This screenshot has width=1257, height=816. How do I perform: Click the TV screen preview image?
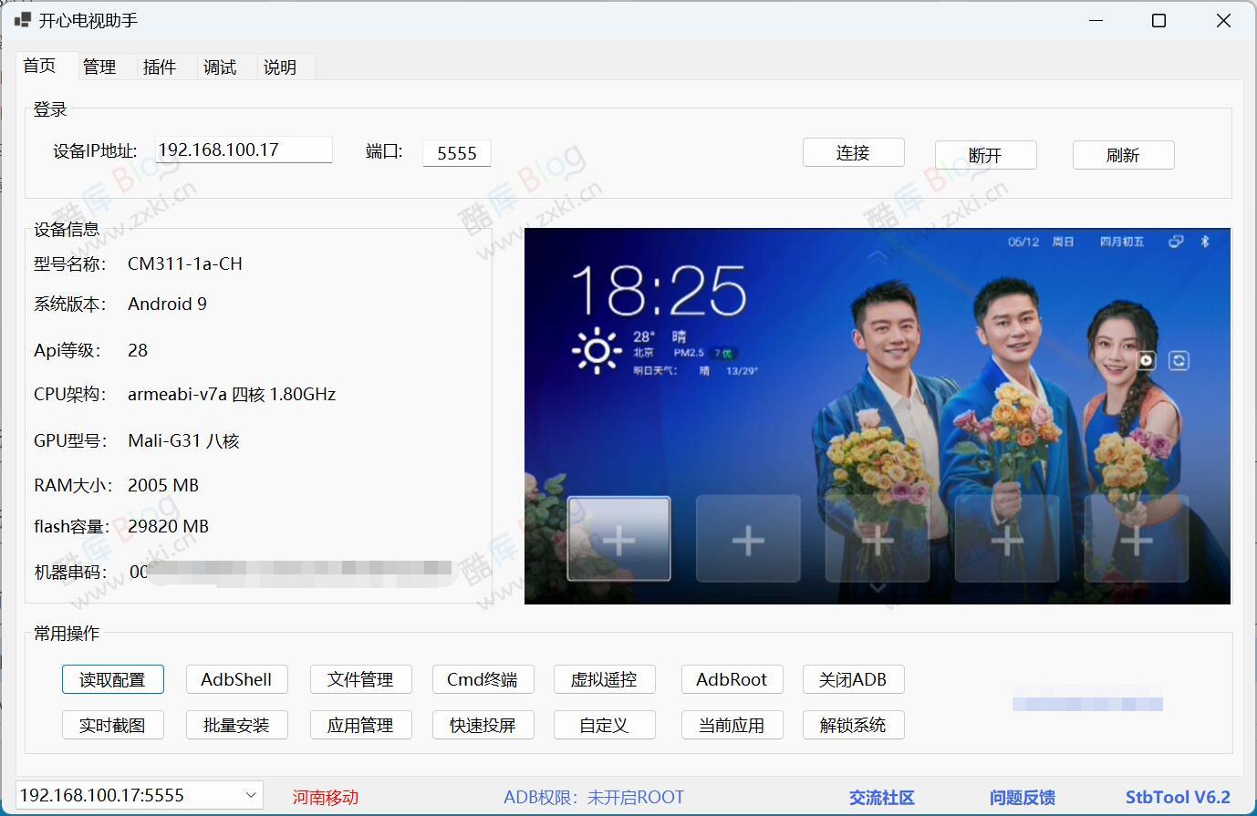877,416
